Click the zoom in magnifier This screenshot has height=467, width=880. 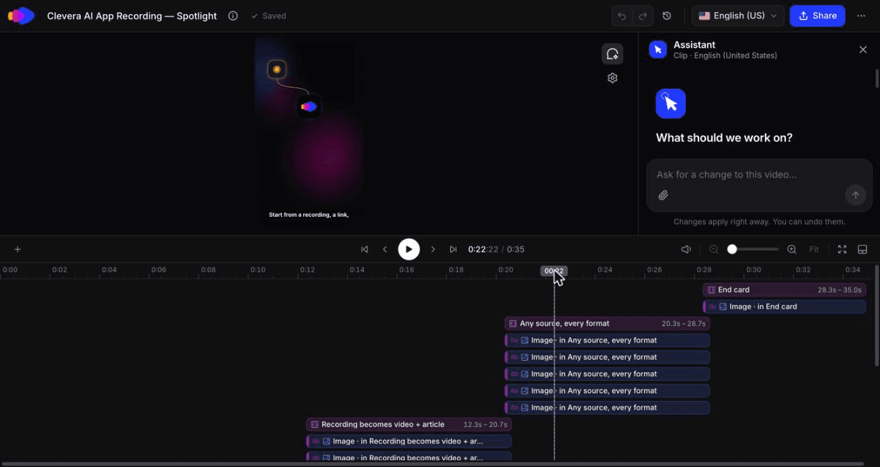tap(792, 249)
